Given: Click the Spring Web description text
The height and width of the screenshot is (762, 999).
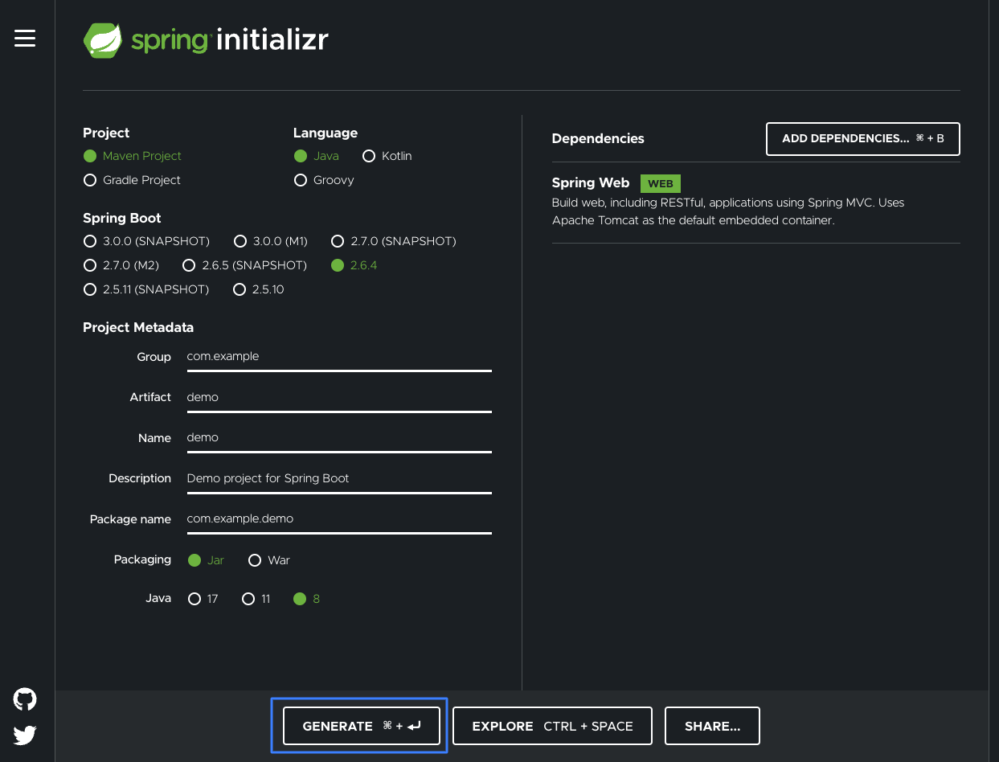Looking at the screenshot, I should click(728, 211).
